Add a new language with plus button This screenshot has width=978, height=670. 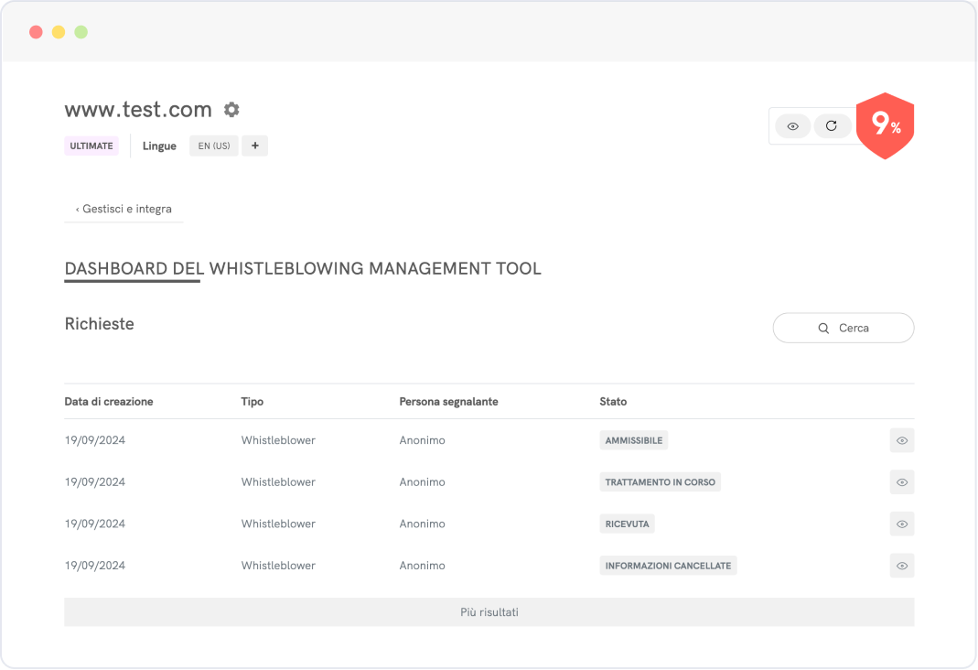254,146
